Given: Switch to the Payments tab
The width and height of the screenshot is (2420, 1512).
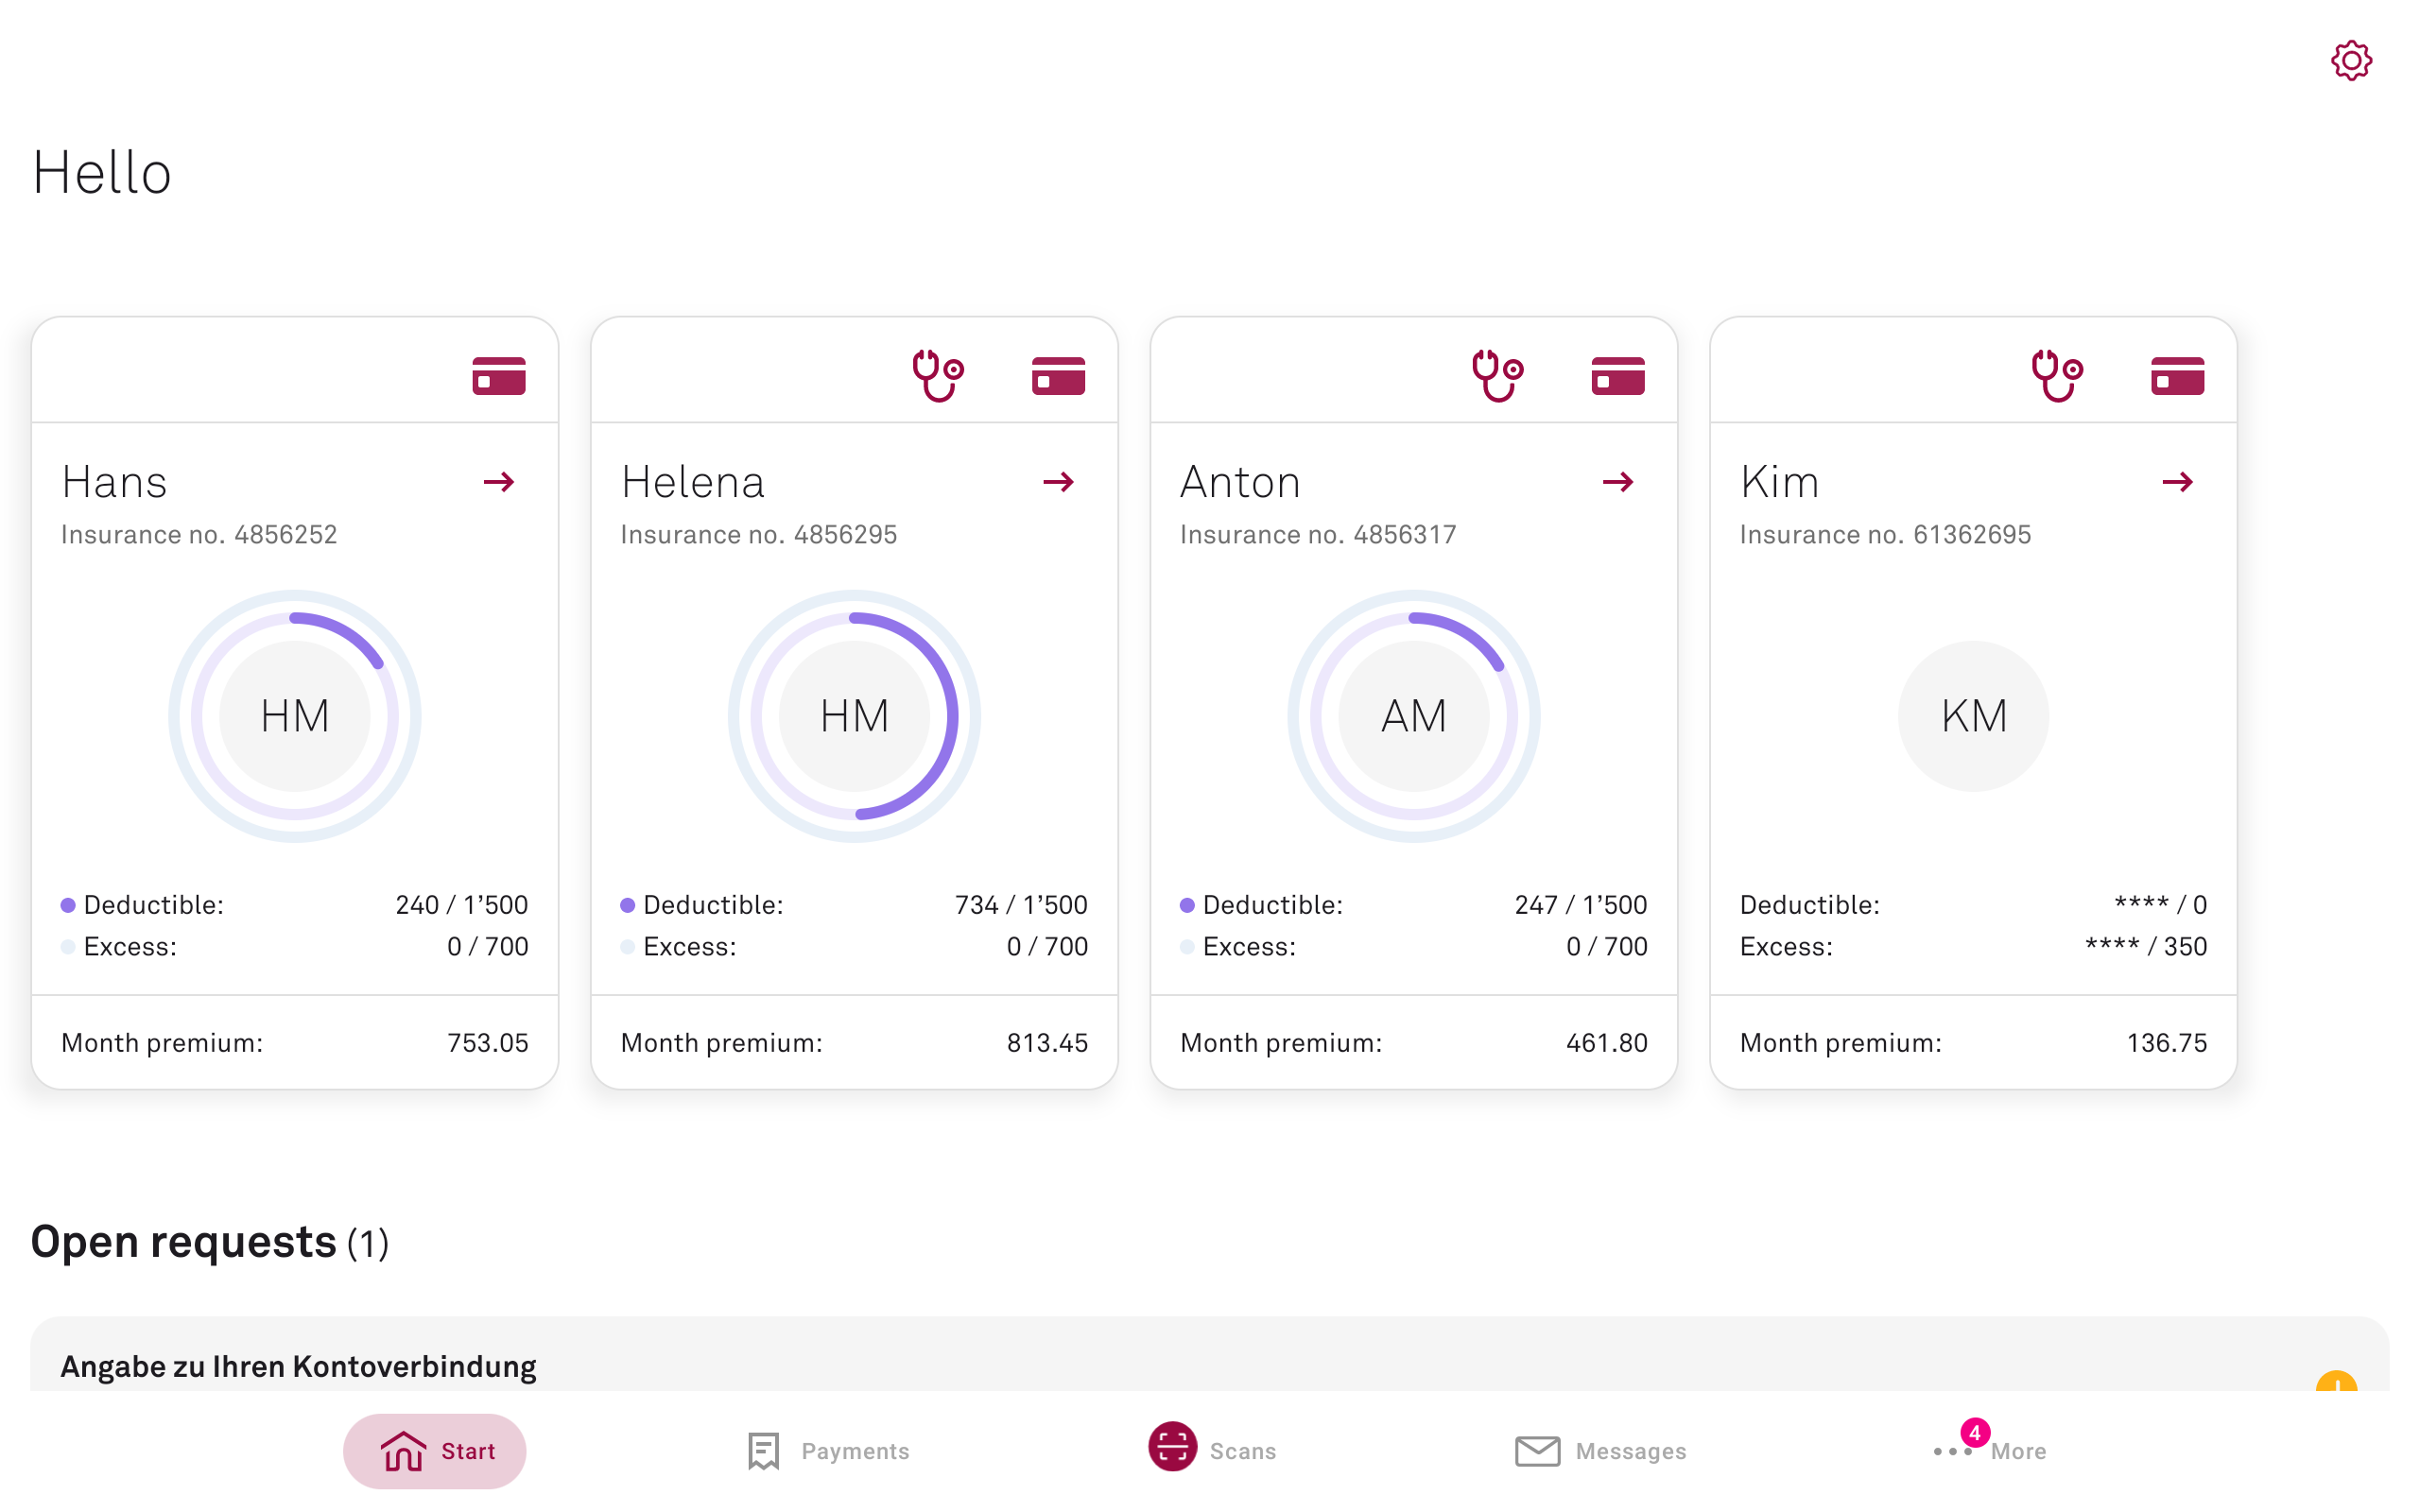Looking at the screenshot, I should point(828,1450).
